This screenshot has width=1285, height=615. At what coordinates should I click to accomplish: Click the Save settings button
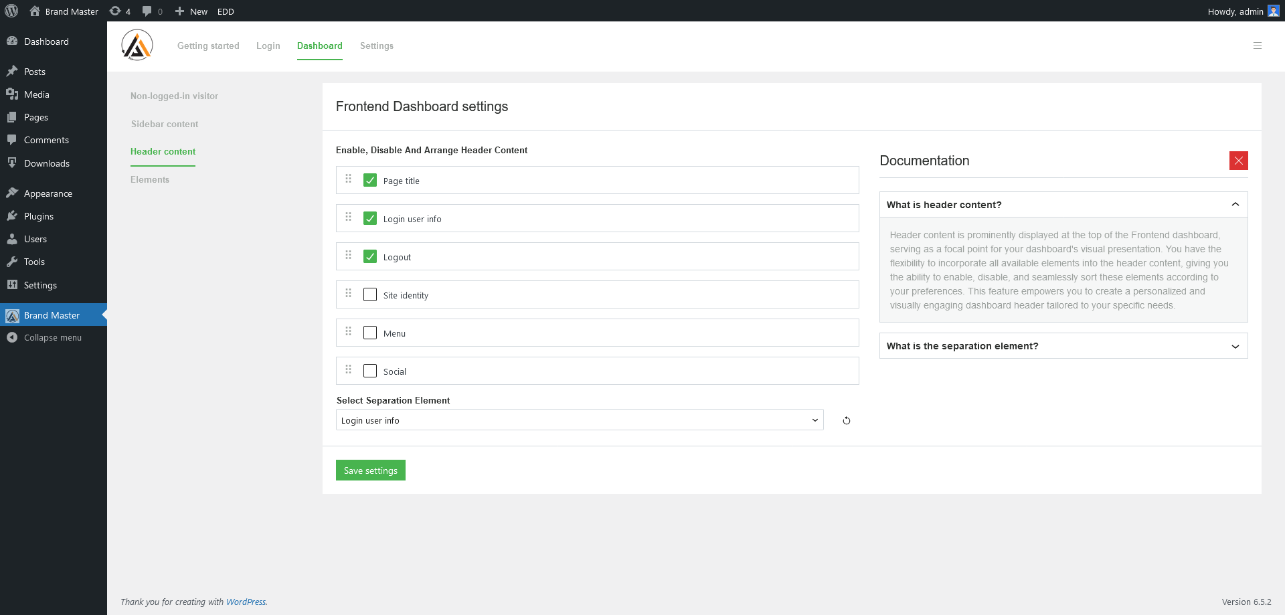(370, 470)
